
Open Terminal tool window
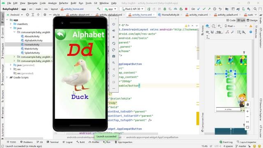click(53, 142)
